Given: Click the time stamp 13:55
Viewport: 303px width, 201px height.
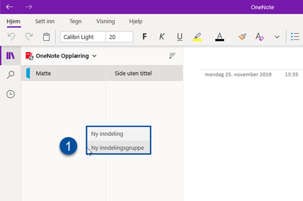Looking at the screenshot, I should [x=291, y=74].
